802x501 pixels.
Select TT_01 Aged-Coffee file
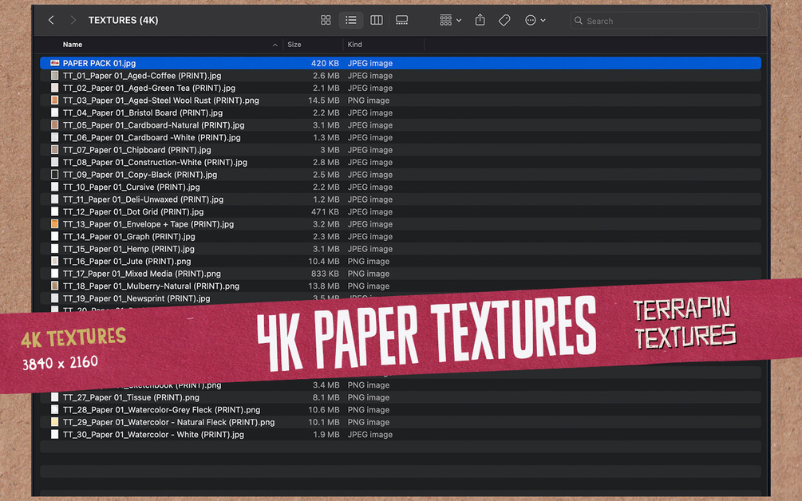coord(401,75)
